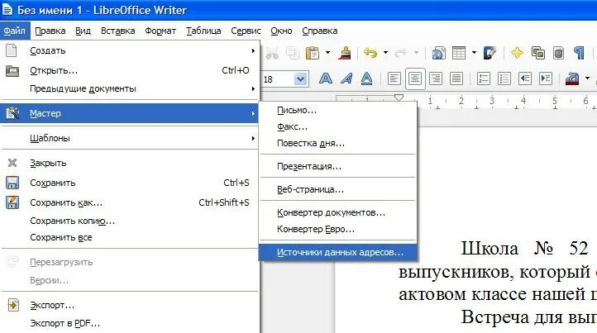This screenshot has height=333, width=597.
Task: Toggle nonprinting characters pilcrow icon
Action: (579, 53)
